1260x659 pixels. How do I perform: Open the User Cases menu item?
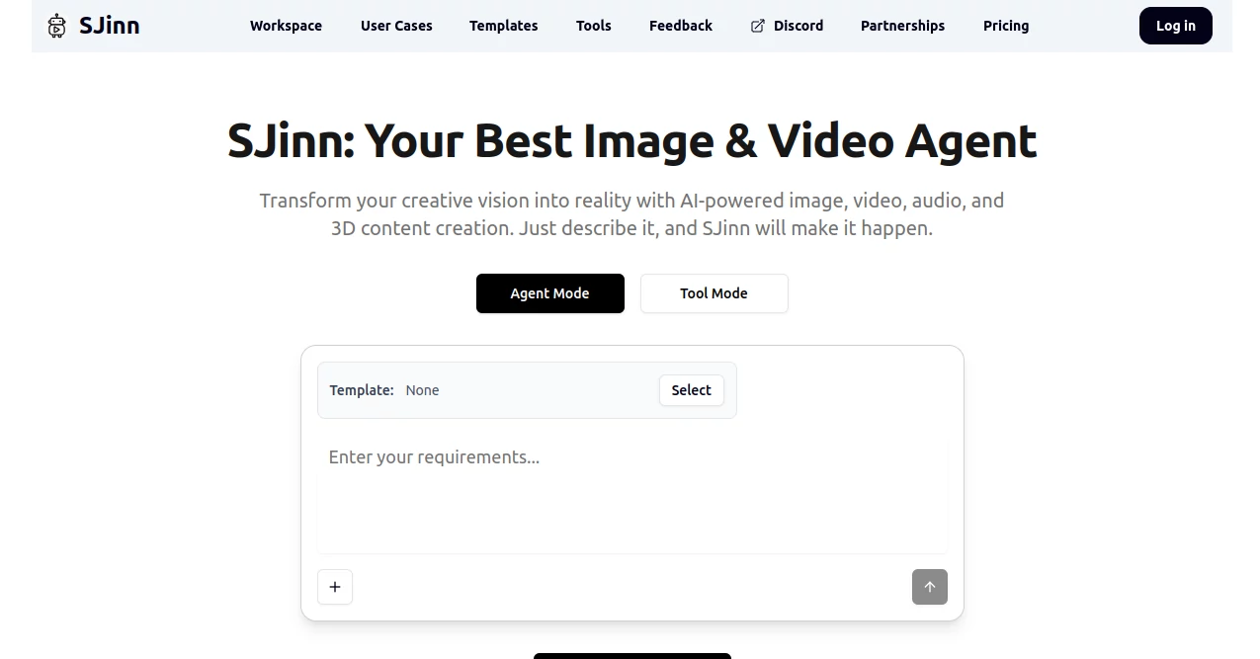tap(396, 26)
